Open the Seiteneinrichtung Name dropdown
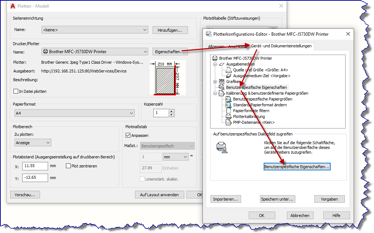Image resolution: width=374 pixels, height=233 pixels. (x=95, y=30)
